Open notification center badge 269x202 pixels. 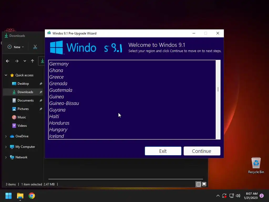coord(262,196)
